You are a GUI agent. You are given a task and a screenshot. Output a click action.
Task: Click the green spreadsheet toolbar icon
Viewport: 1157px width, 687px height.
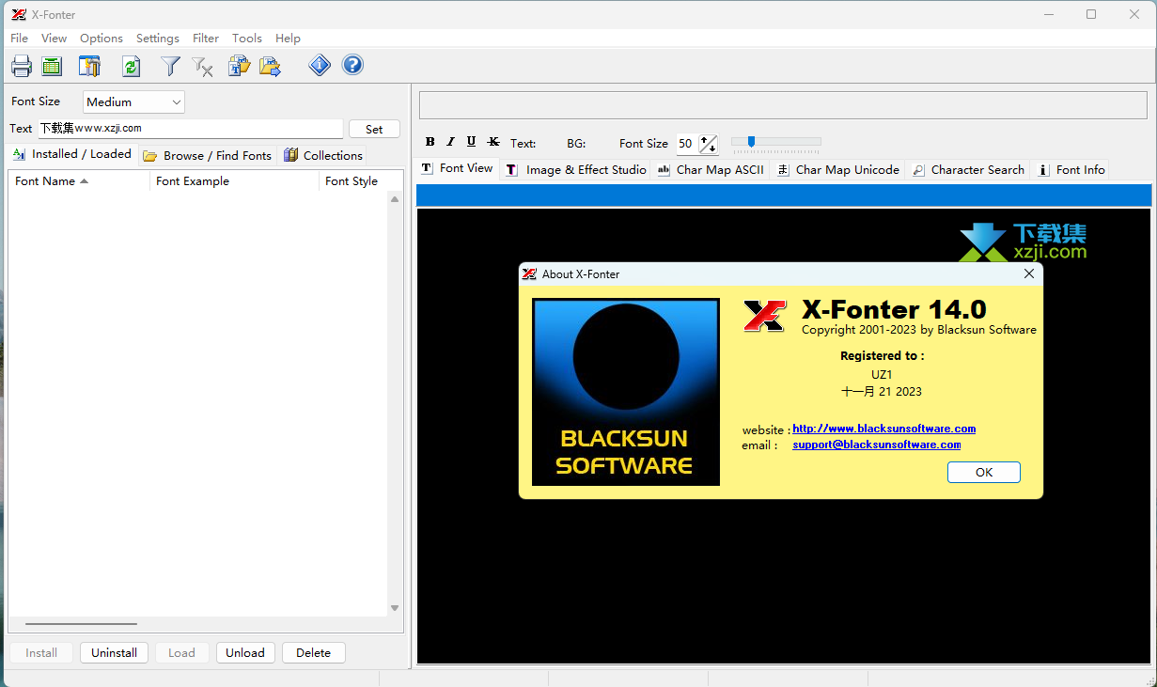tap(52, 66)
